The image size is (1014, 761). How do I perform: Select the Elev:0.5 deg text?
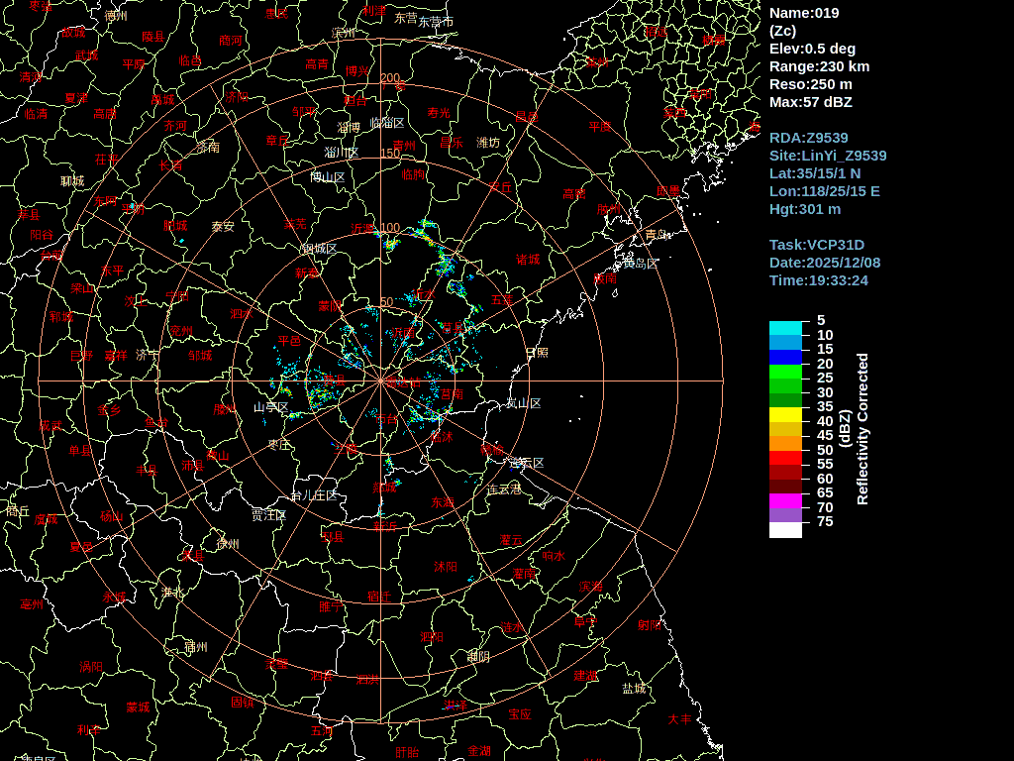tap(812, 49)
